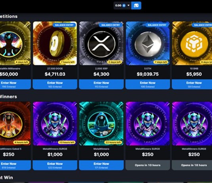Click Balance Entry badge on XRP card

click(x=111, y=25)
